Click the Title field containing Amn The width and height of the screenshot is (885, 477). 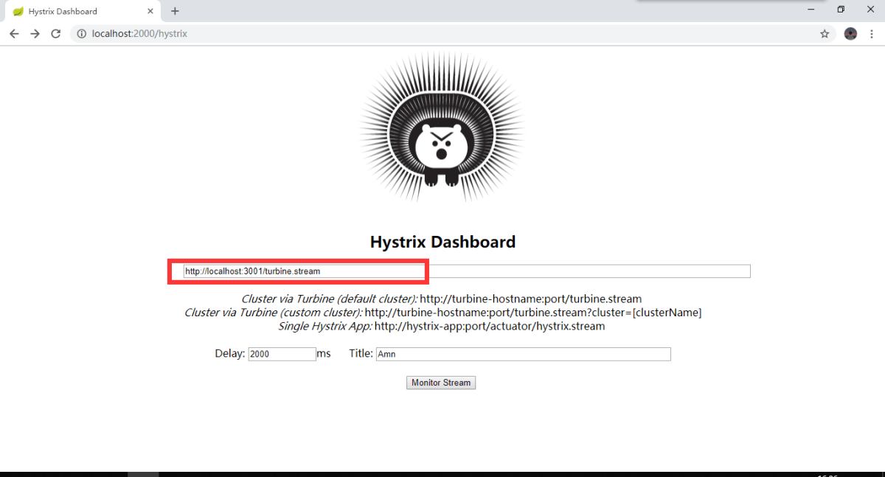pos(523,354)
